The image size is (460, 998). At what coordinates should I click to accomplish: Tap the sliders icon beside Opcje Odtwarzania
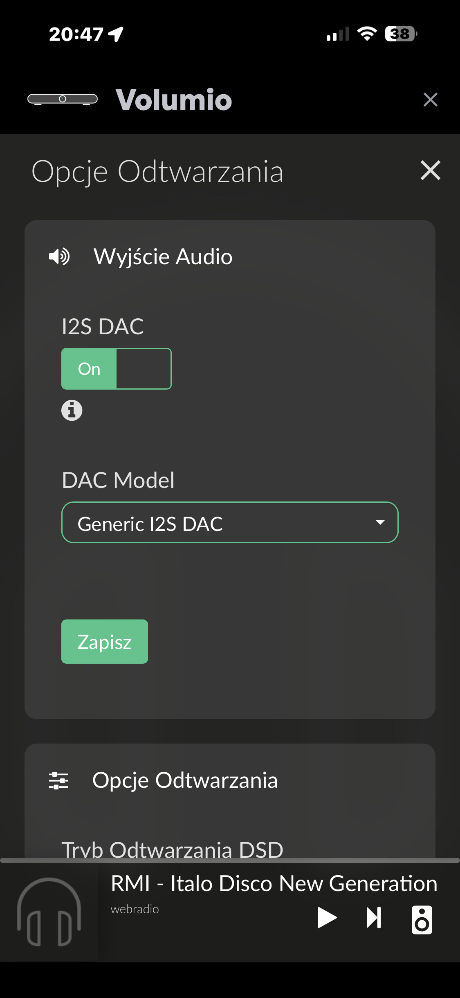tap(58, 780)
